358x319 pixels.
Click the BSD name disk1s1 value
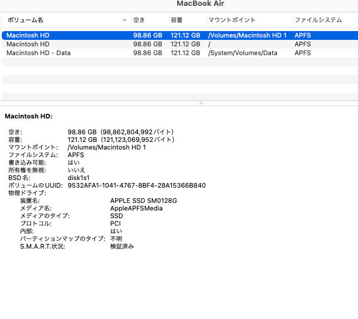79,178
